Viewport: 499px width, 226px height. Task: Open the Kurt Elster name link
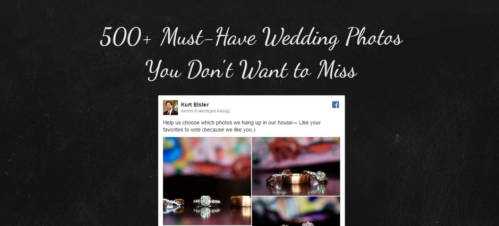pos(195,105)
